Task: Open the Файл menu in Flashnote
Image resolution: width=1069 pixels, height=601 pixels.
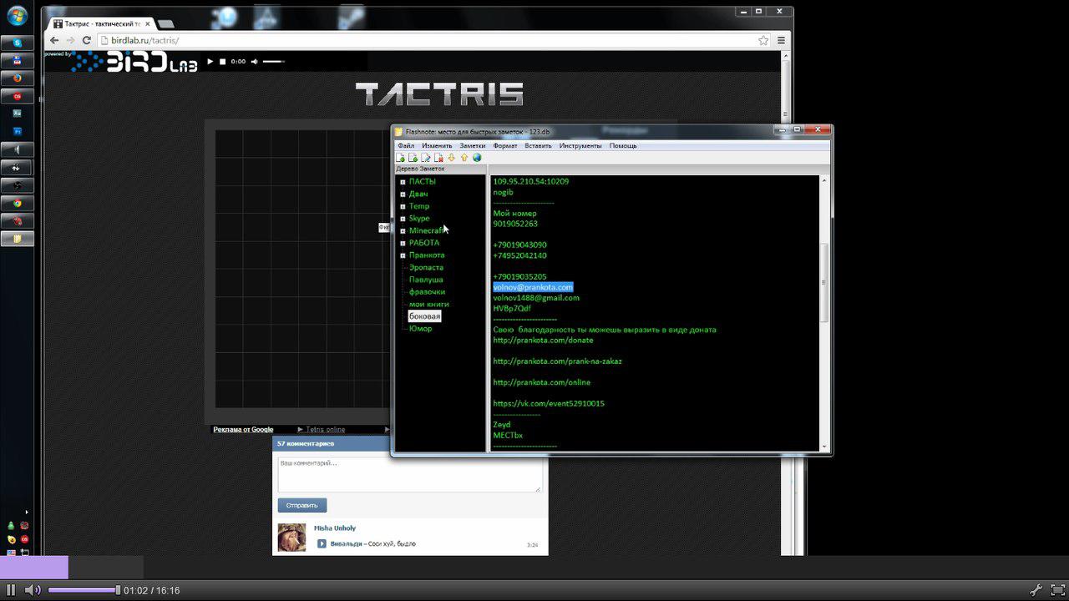Action: pyautogui.click(x=406, y=146)
